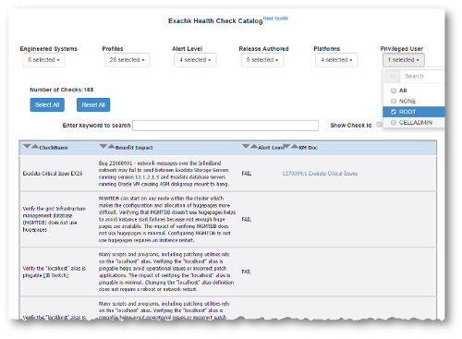Sort CheckName column ascending arrow
The width and height of the screenshot is (462, 339).
tap(35, 146)
